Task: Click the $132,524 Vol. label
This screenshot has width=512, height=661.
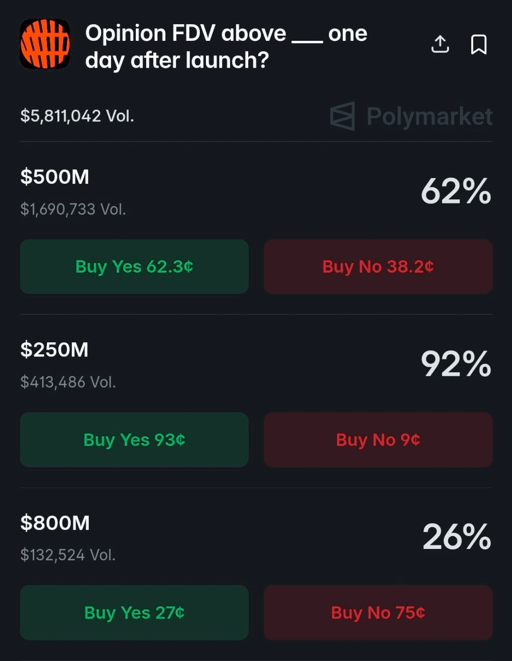Action: (68, 555)
